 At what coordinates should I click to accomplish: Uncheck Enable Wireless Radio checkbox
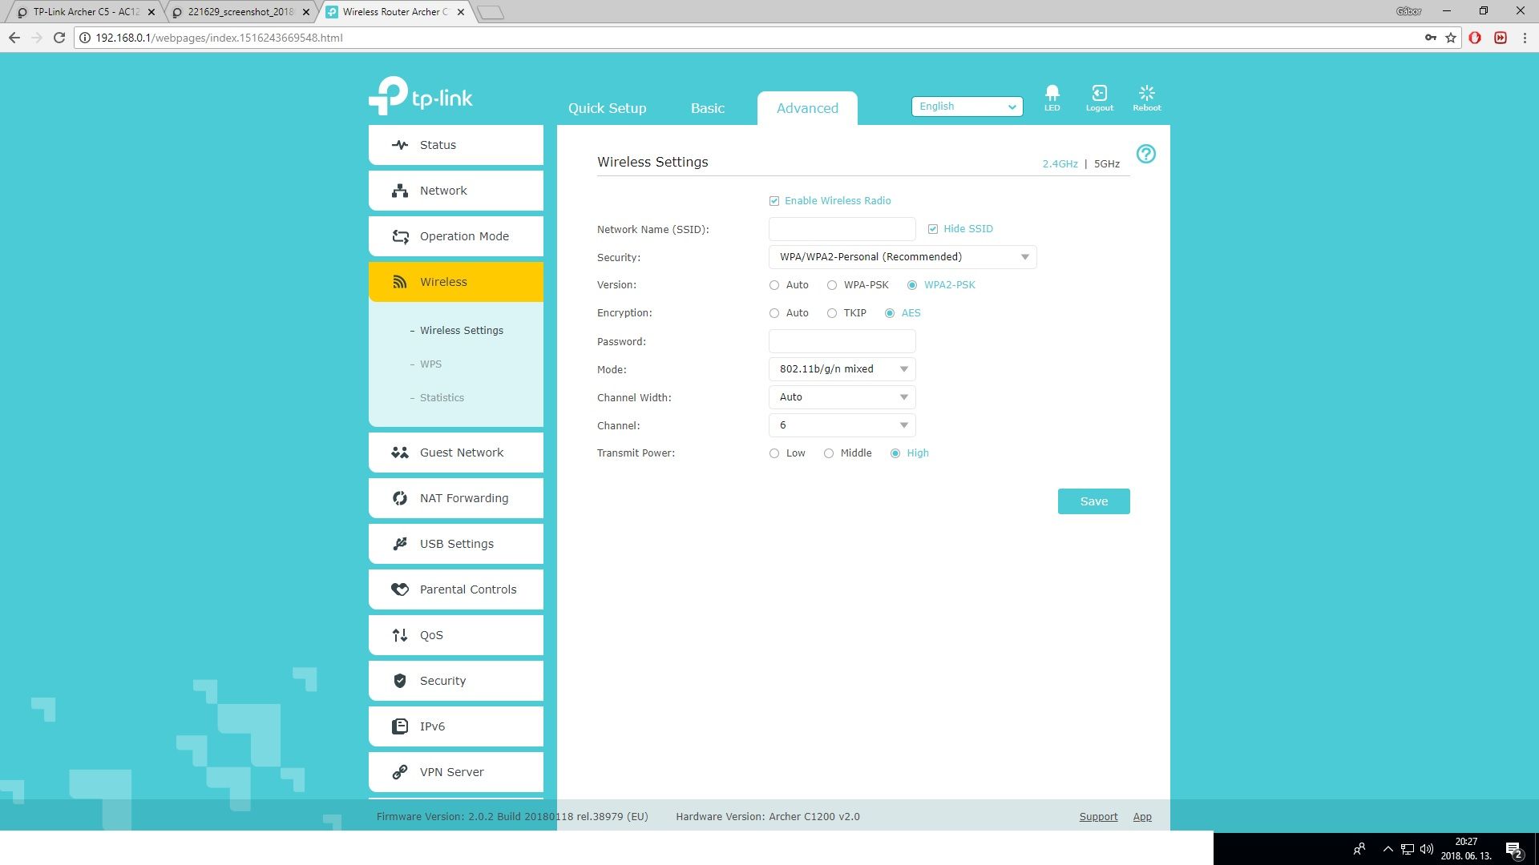774,201
